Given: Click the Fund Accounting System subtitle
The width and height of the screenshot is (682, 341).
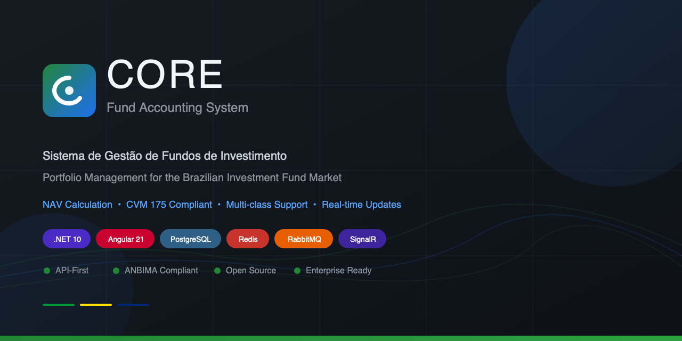Looking at the screenshot, I should click(177, 107).
